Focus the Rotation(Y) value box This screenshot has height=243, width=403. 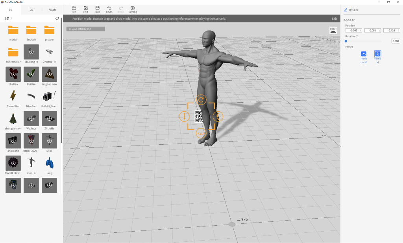(396, 41)
